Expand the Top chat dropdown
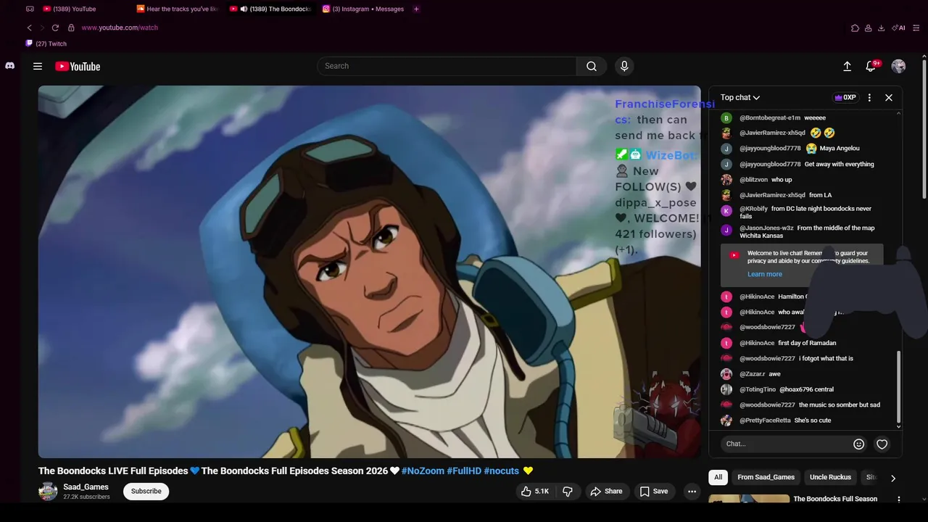928x522 pixels. pyautogui.click(x=740, y=97)
